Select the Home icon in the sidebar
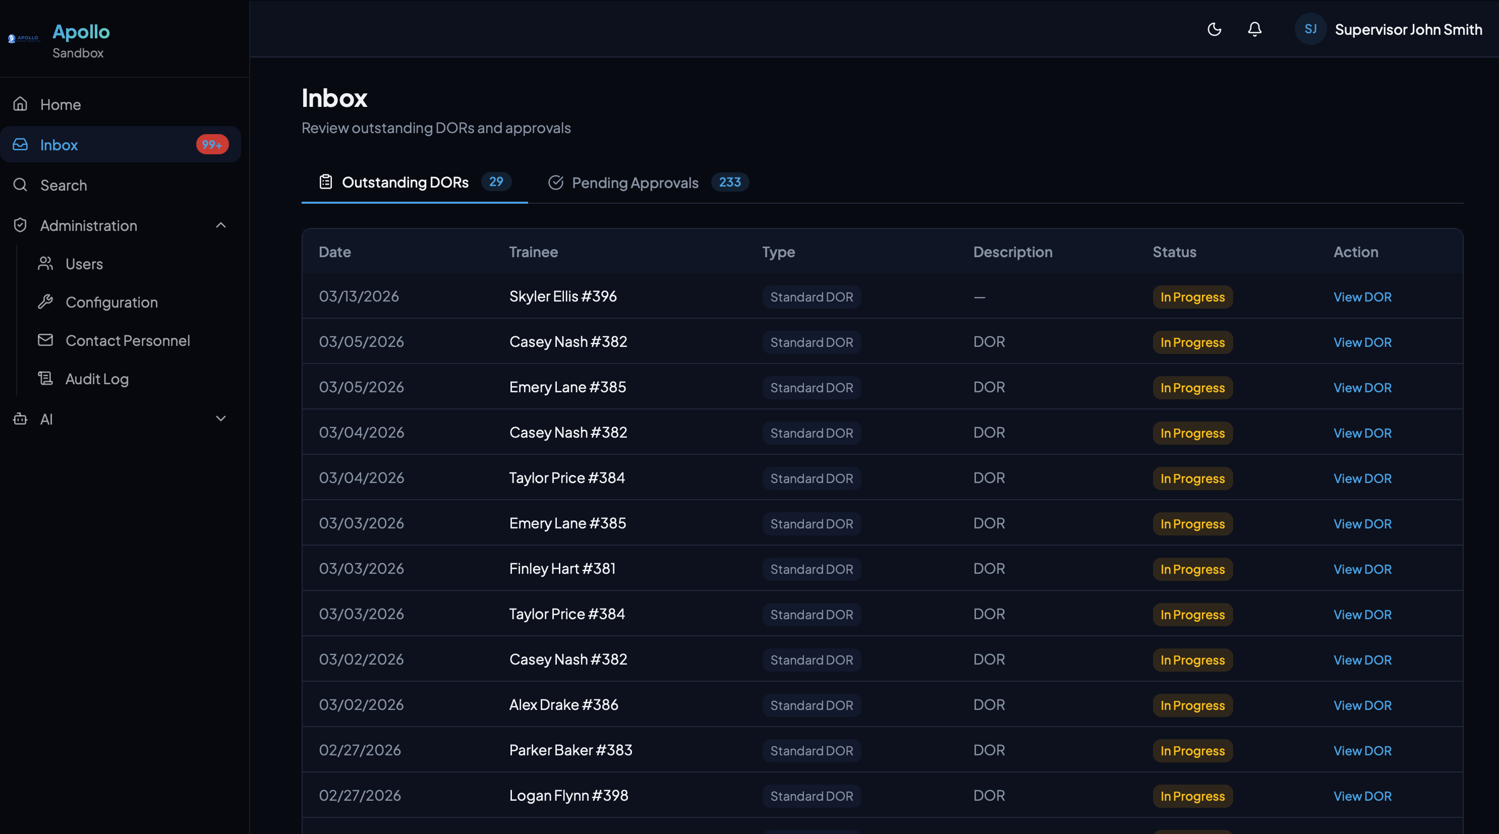 [20, 103]
